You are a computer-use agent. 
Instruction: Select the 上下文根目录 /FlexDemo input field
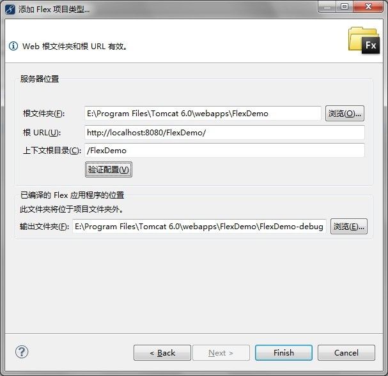click(x=224, y=150)
